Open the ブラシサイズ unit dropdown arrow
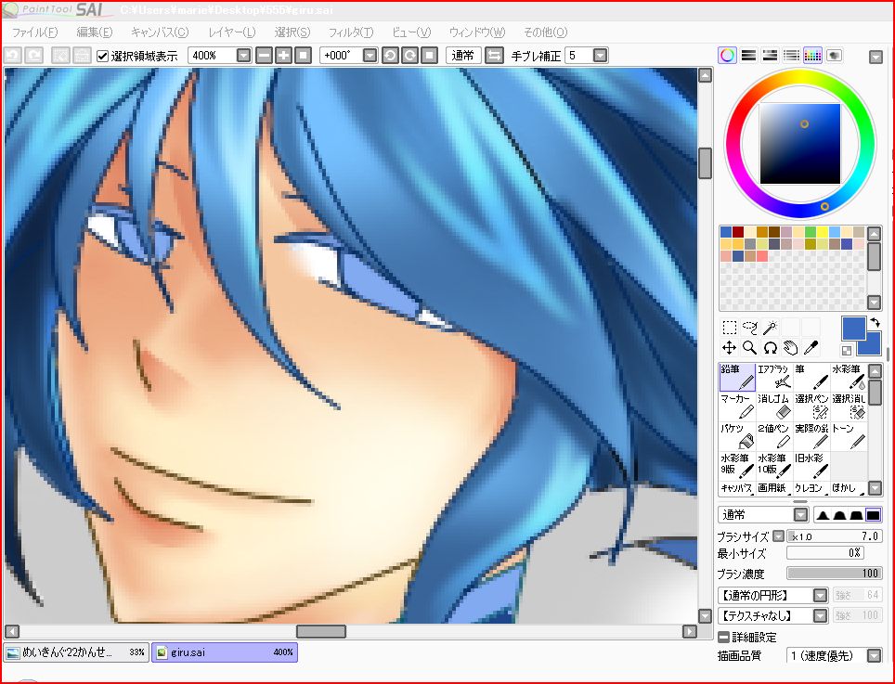 (x=778, y=536)
